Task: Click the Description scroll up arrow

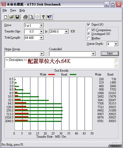Action: tap(116, 60)
